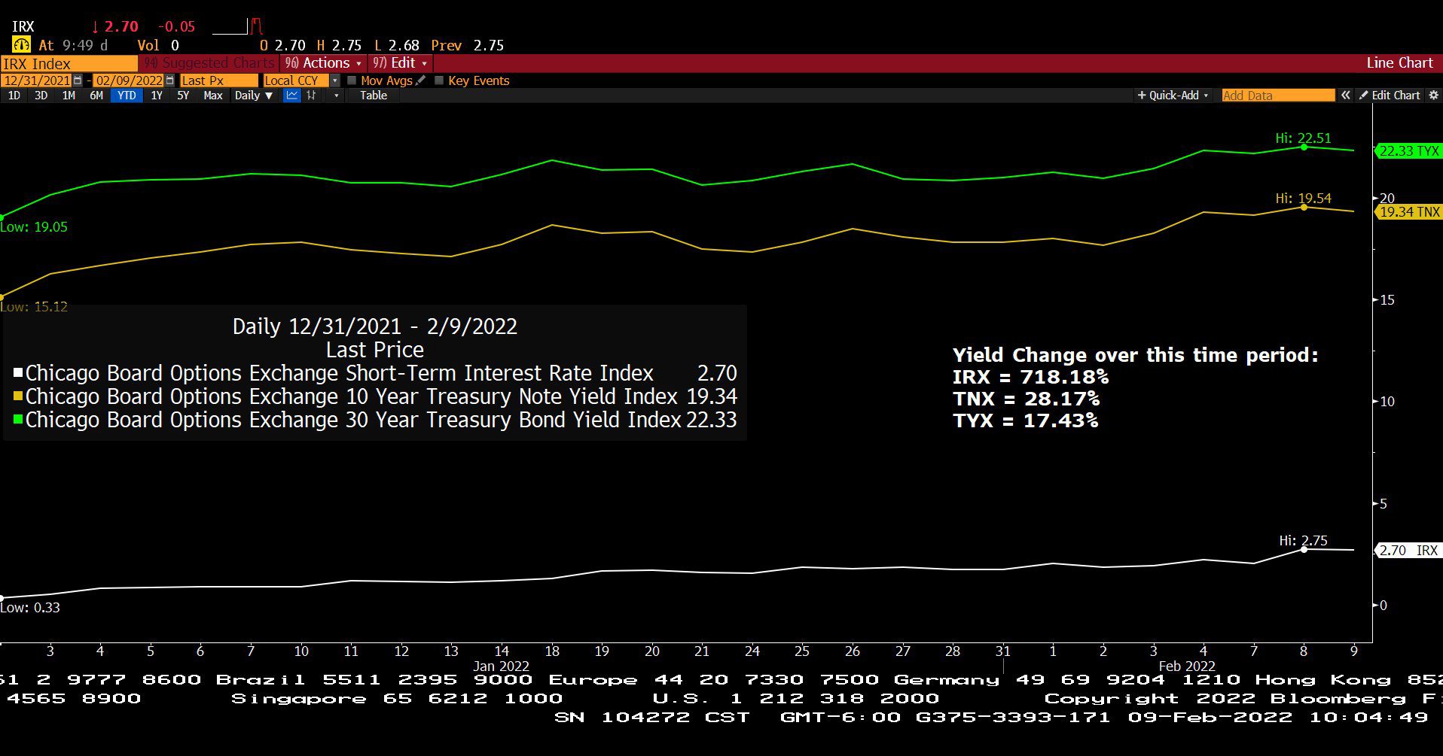This screenshot has width=1443, height=756.
Task: Click the Feb 2022 axis label
Action: [1187, 666]
